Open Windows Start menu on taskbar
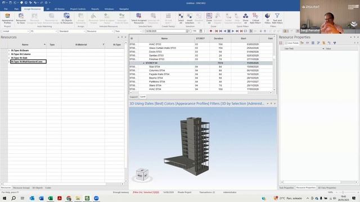This screenshot has width=360, height=202. (4, 198)
